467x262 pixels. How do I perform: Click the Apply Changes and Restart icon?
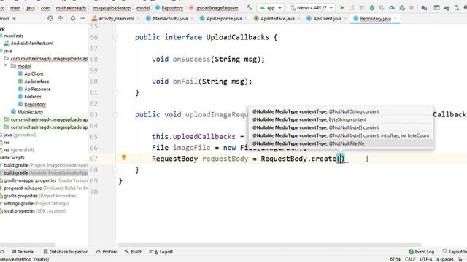click(x=352, y=8)
